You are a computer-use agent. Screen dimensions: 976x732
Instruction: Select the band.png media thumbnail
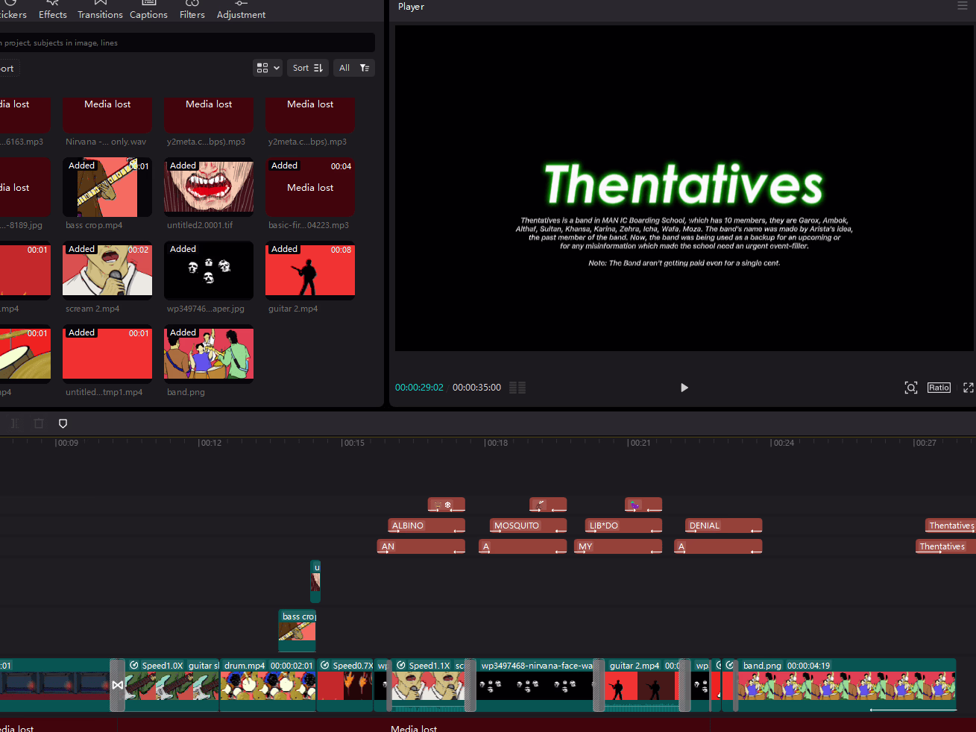click(209, 354)
